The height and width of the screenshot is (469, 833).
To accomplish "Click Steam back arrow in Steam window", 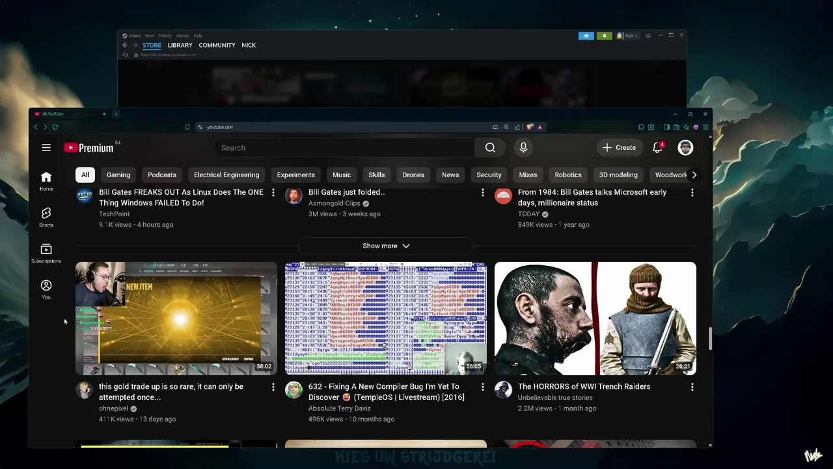I will click(125, 45).
